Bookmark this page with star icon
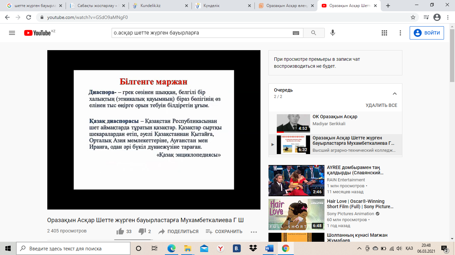 pos(413,17)
